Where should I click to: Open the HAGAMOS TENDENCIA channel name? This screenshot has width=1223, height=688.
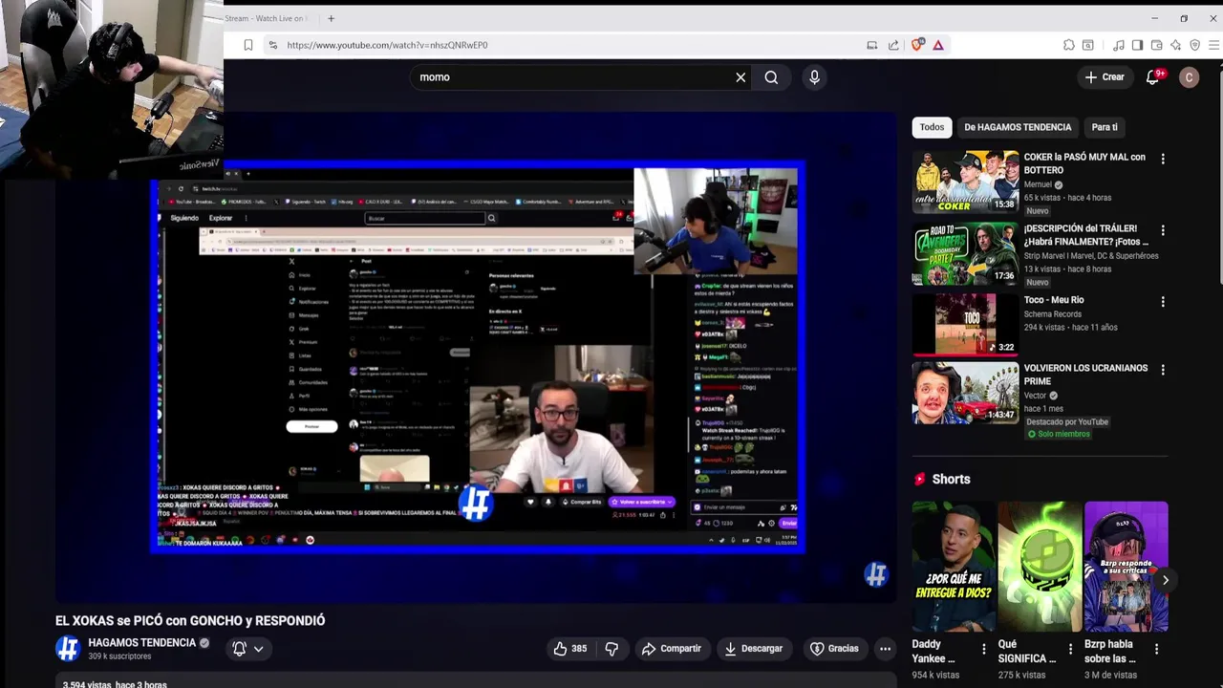pos(141,643)
